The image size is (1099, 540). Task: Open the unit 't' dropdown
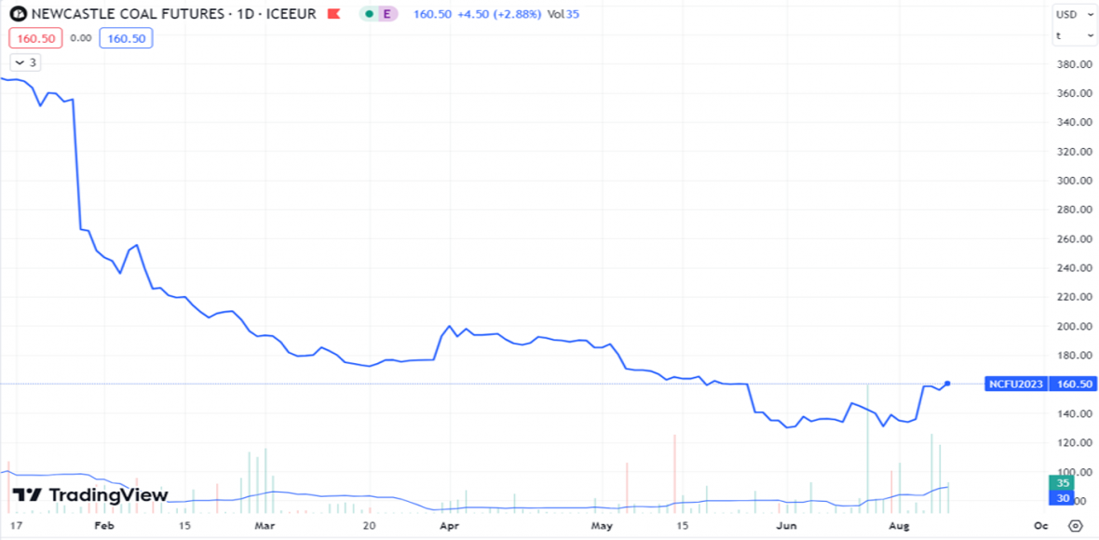(x=1074, y=35)
